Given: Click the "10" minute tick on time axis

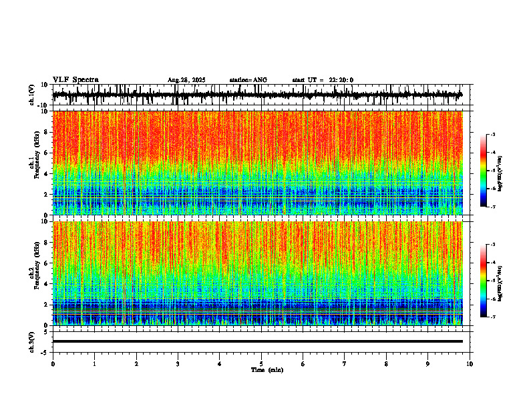Looking at the screenshot, I should point(470,364).
